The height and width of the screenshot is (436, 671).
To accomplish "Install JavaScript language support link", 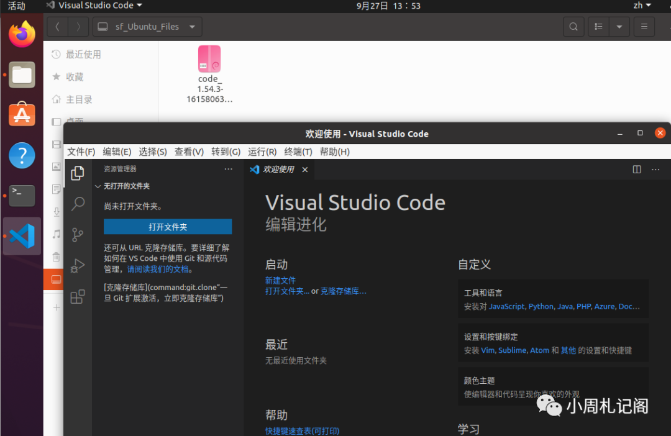I will tap(506, 306).
